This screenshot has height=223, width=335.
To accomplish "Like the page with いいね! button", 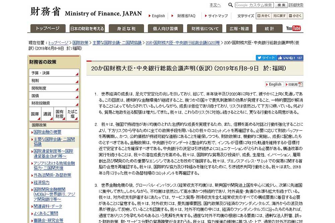I will [x=290, y=58].
